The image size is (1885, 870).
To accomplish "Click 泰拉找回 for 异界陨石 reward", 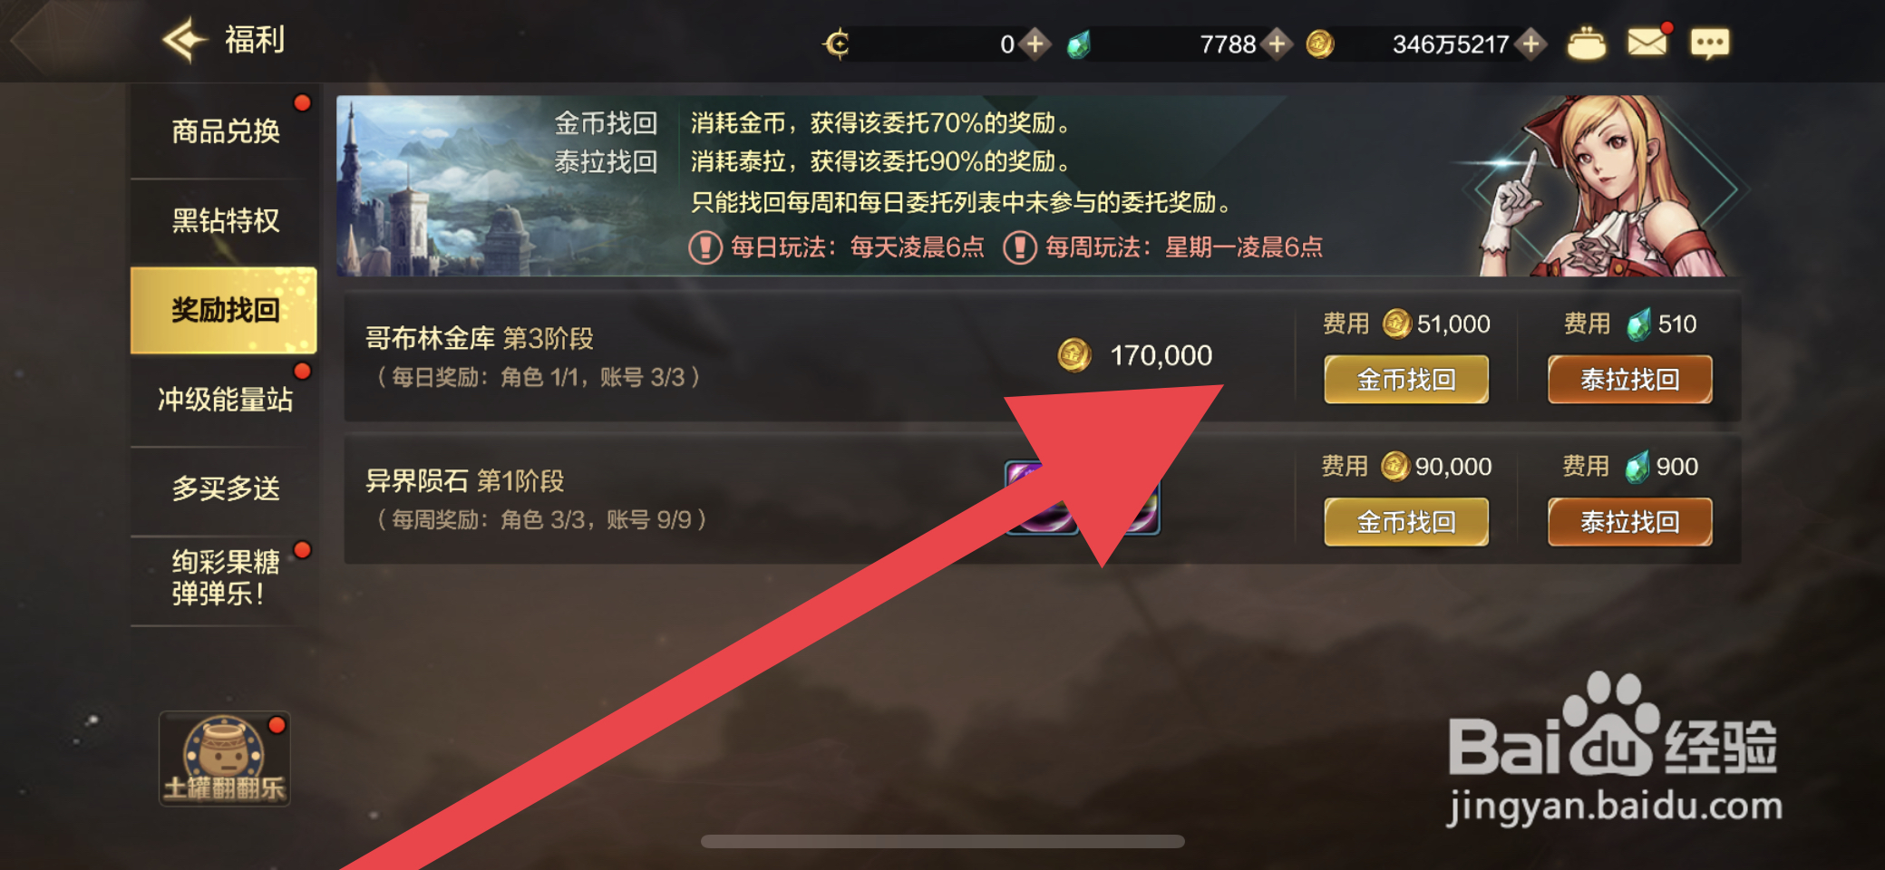I will tap(1629, 521).
